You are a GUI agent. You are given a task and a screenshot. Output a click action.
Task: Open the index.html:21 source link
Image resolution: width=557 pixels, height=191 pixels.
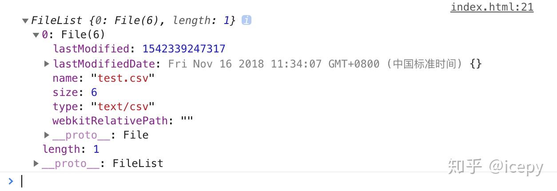tap(492, 7)
